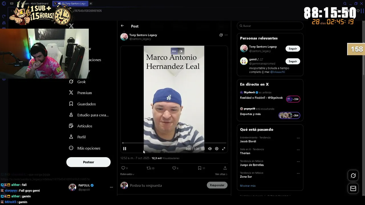Click the Postear button

point(88,162)
